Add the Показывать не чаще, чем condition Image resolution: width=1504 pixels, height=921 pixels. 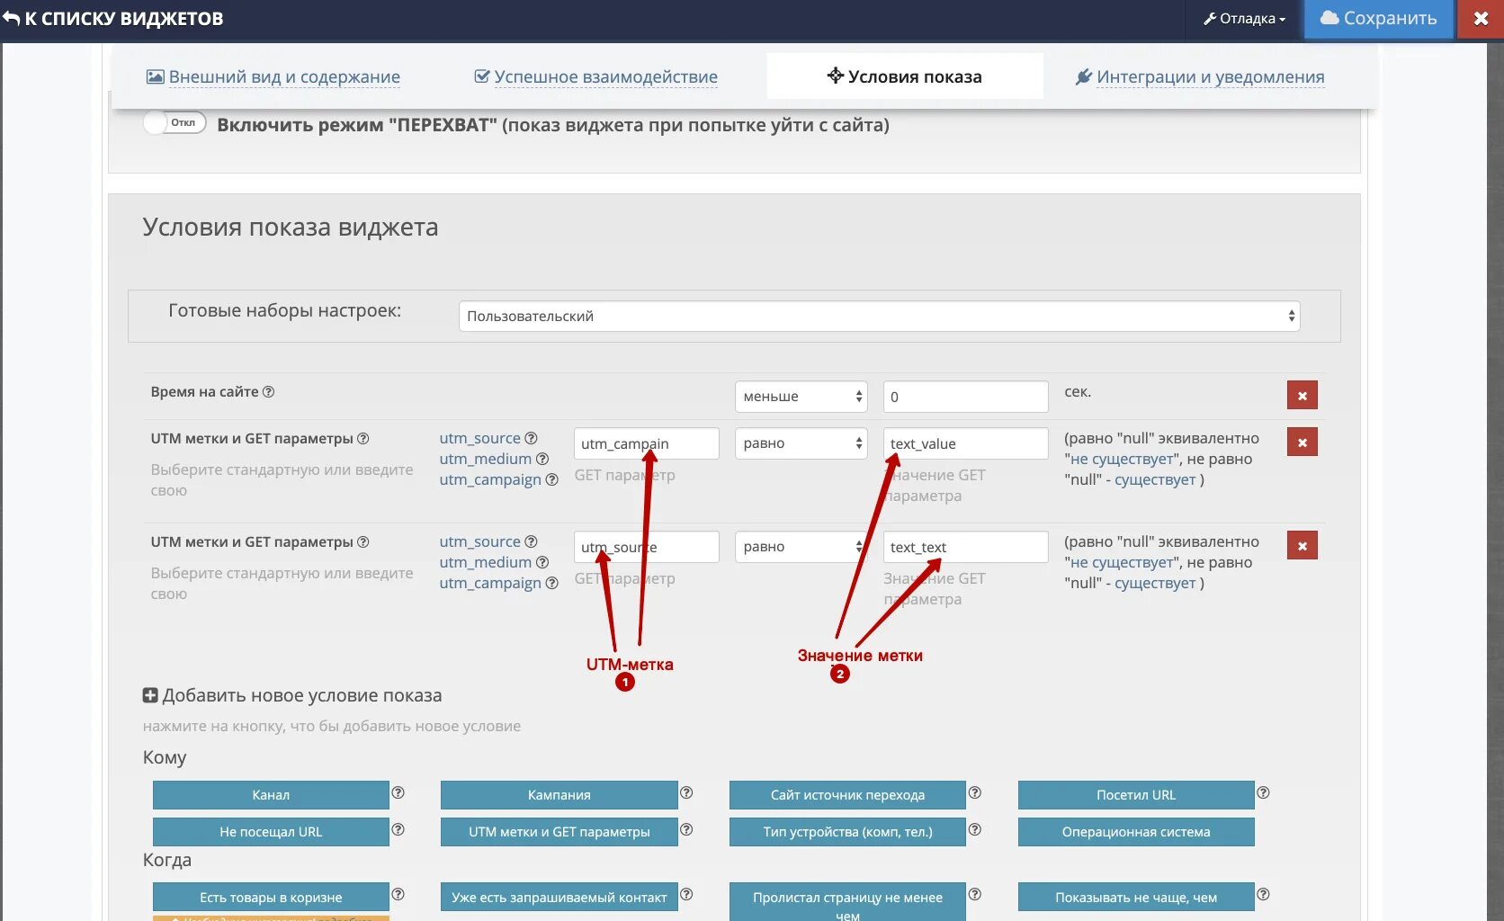click(1136, 898)
